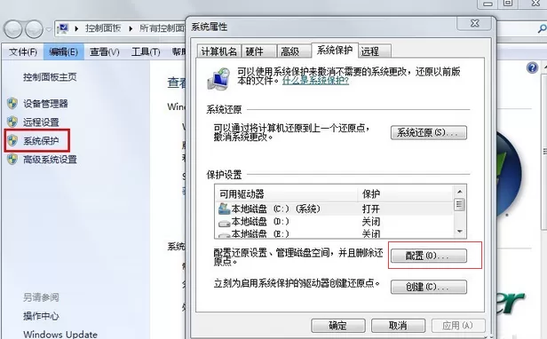
Task: Click the forward navigation arrow in Control Panel
Action: click(x=34, y=29)
